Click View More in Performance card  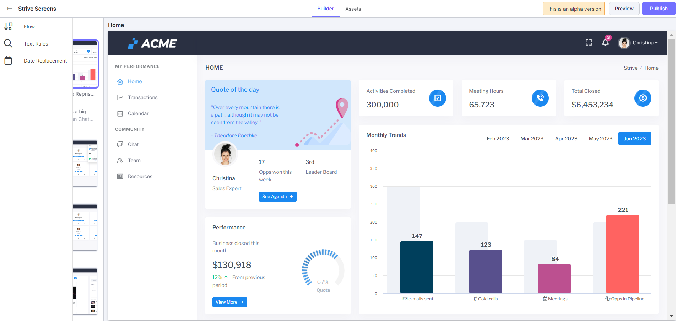click(229, 302)
